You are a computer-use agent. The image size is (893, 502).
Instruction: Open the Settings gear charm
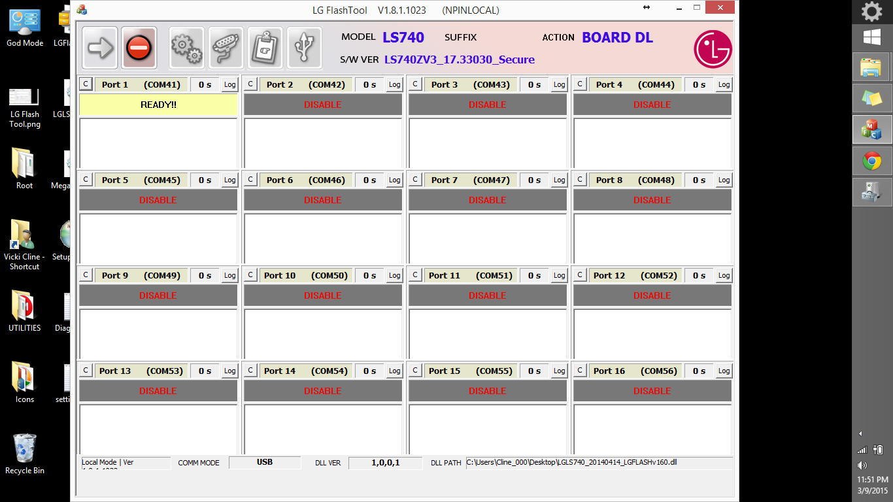pos(871,11)
